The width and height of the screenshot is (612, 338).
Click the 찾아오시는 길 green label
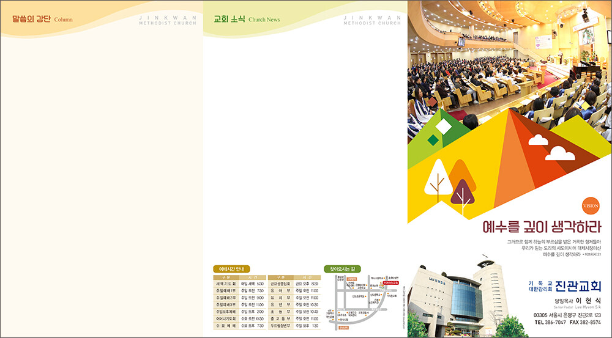pyautogui.click(x=342, y=269)
